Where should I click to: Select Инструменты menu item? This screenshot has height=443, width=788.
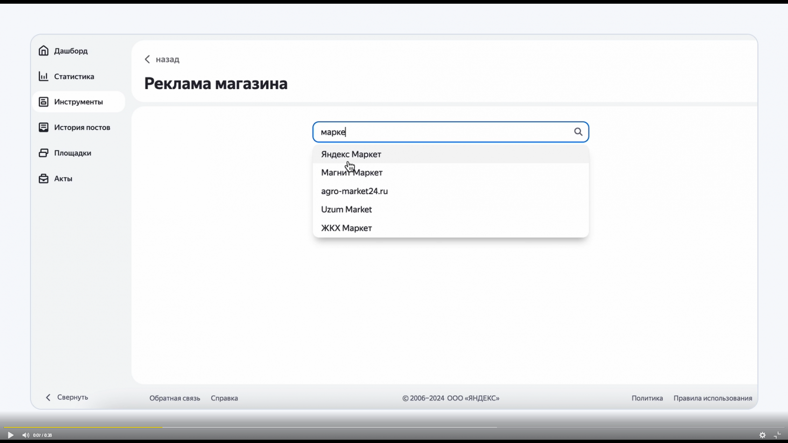79,102
